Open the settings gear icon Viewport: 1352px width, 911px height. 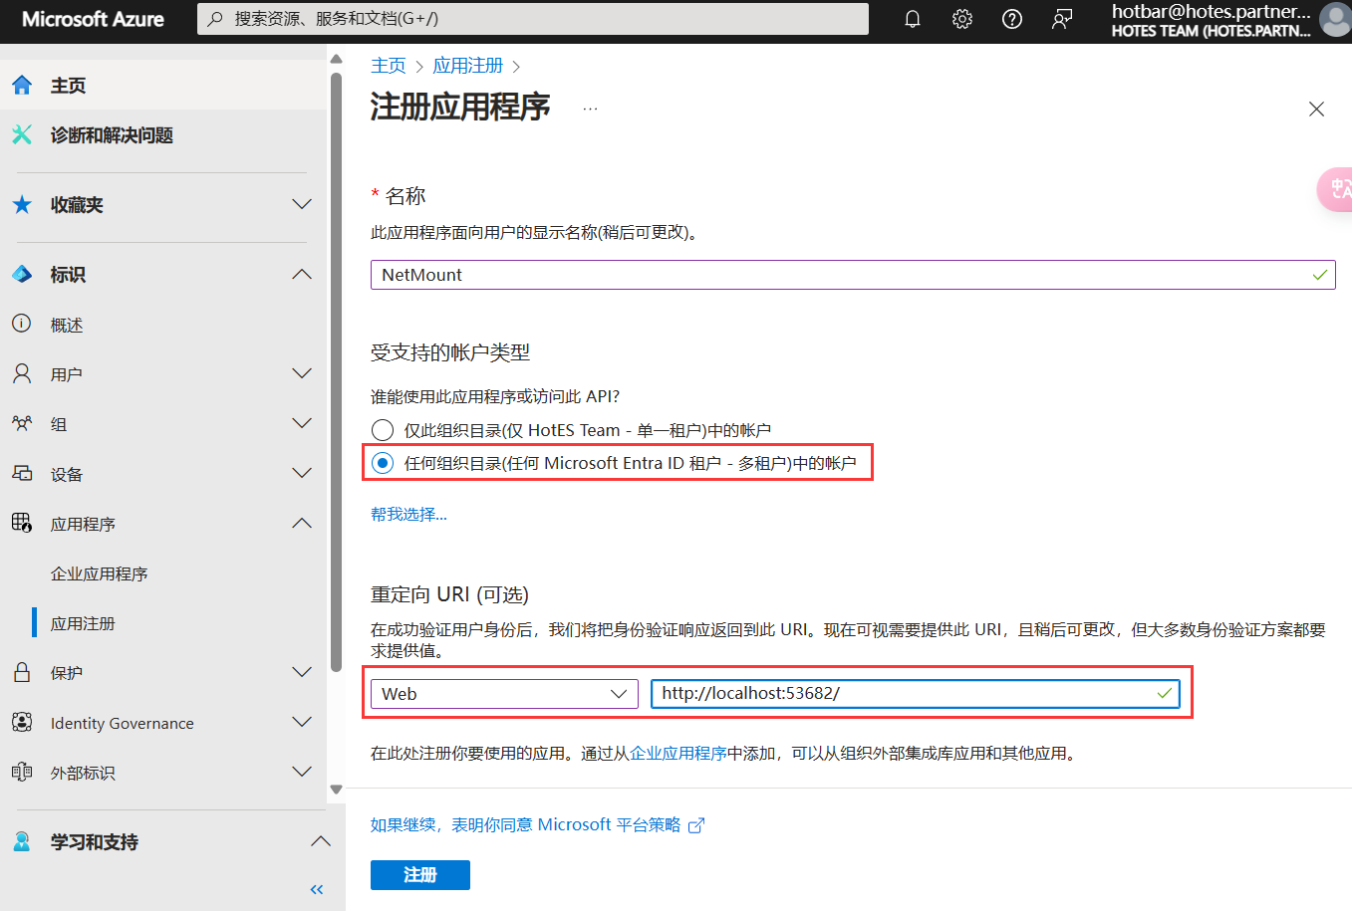coord(961,19)
